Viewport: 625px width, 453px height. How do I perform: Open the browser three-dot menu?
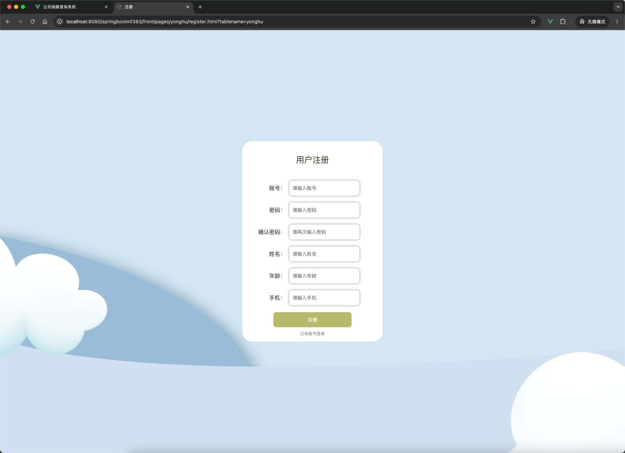point(617,22)
